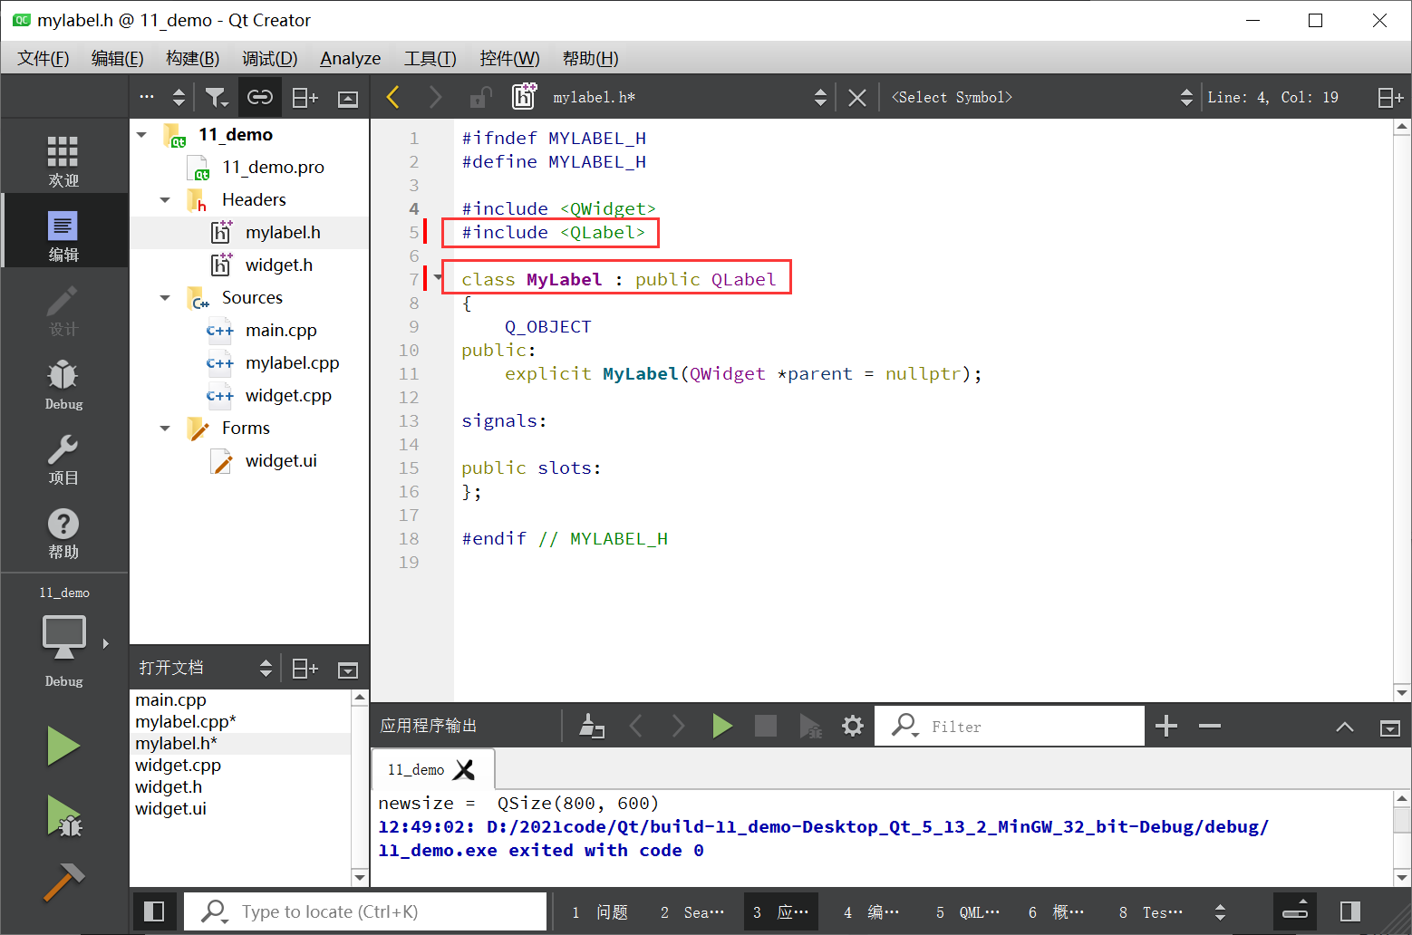Open the Window (控件) menu
This screenshot has height=935, width=1412.
509,58
